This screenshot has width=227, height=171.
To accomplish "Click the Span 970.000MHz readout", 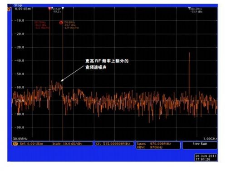I will coord(154,144).
